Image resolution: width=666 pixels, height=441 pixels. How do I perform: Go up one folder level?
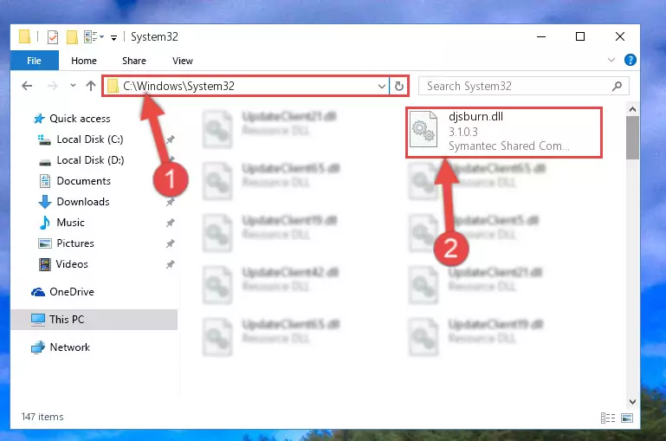90,87
